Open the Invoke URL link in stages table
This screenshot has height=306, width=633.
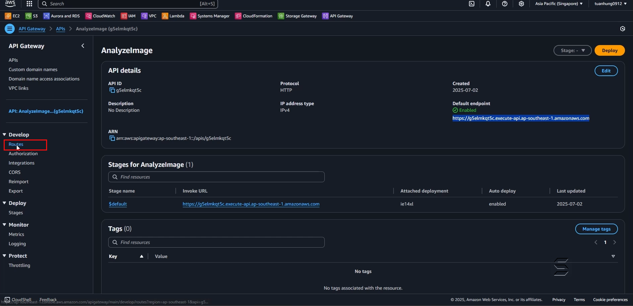click(251, 204)
